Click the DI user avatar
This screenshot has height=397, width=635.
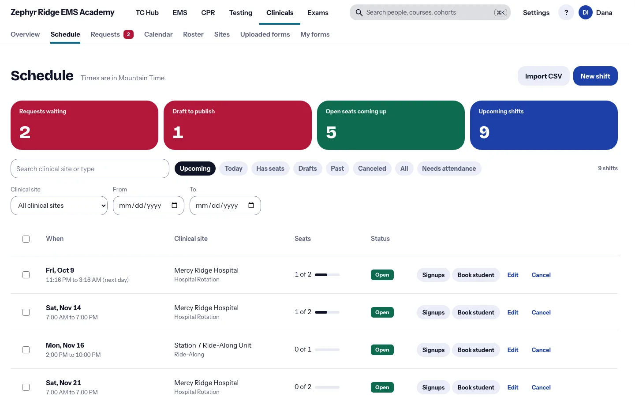pos(585,13)
